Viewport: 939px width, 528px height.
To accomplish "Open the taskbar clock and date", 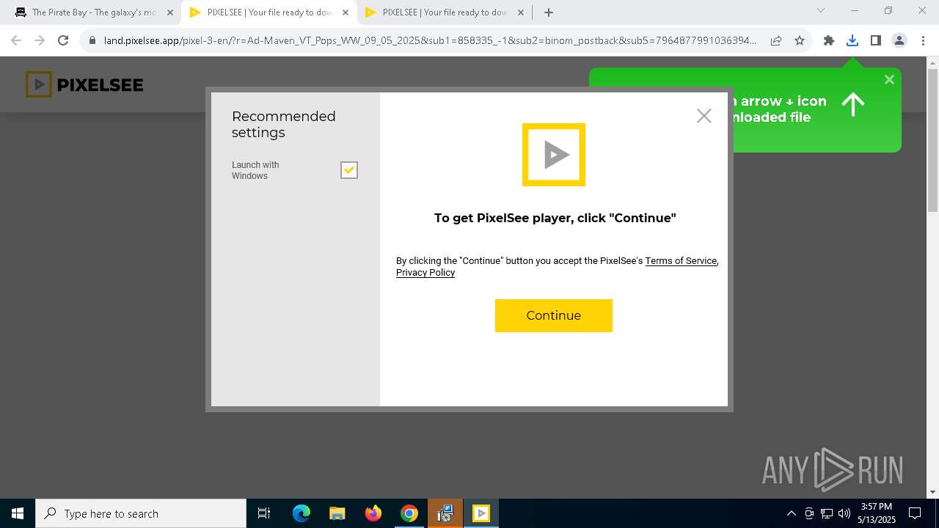I will pyautogui.click(x=877, y=513).
